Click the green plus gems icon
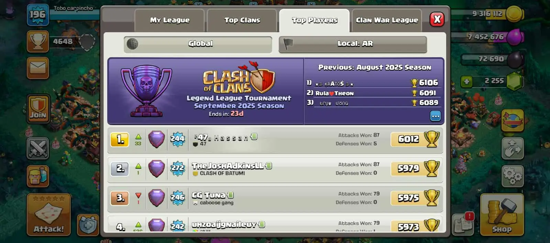Image resolution: width=550 pixels, height=243 pixels. tap(467, 82)
